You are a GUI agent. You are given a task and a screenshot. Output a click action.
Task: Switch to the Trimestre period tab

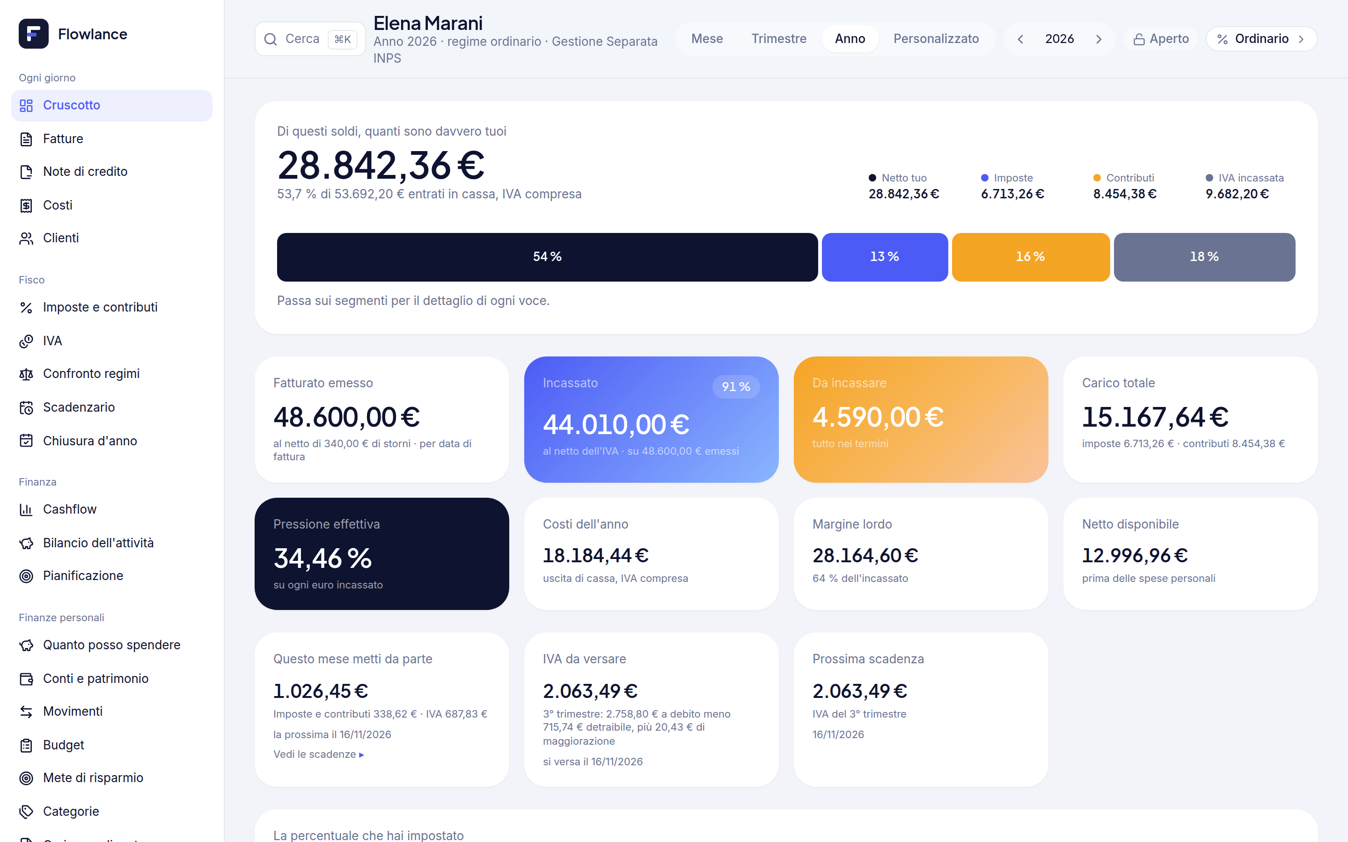[779, 39]
